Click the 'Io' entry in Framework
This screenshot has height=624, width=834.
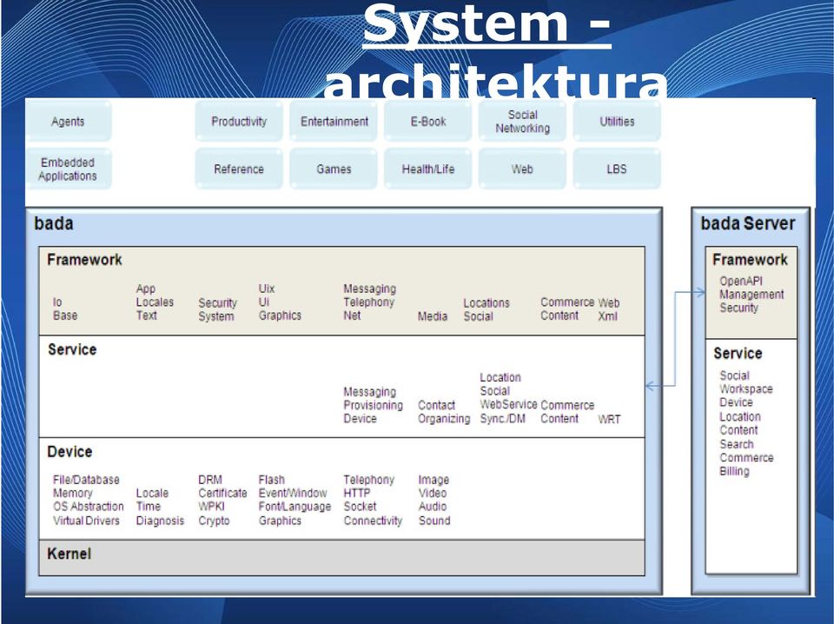pos(57,302)
